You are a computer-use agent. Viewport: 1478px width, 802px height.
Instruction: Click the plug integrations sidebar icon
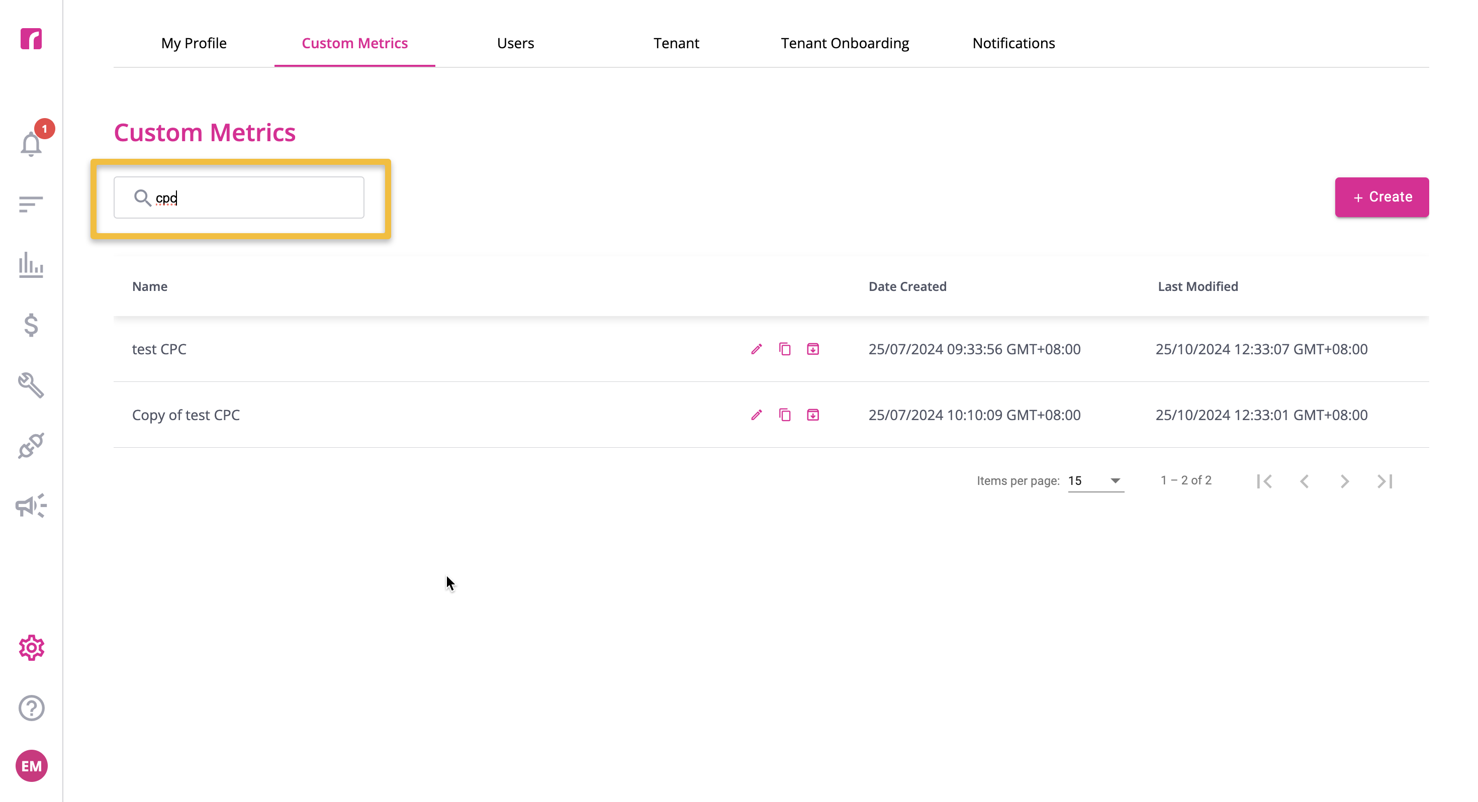(31, 446)
